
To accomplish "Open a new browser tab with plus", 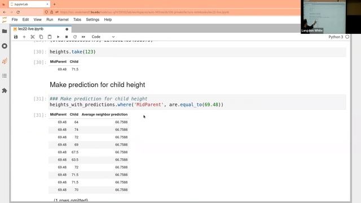I will pos(54,4).
